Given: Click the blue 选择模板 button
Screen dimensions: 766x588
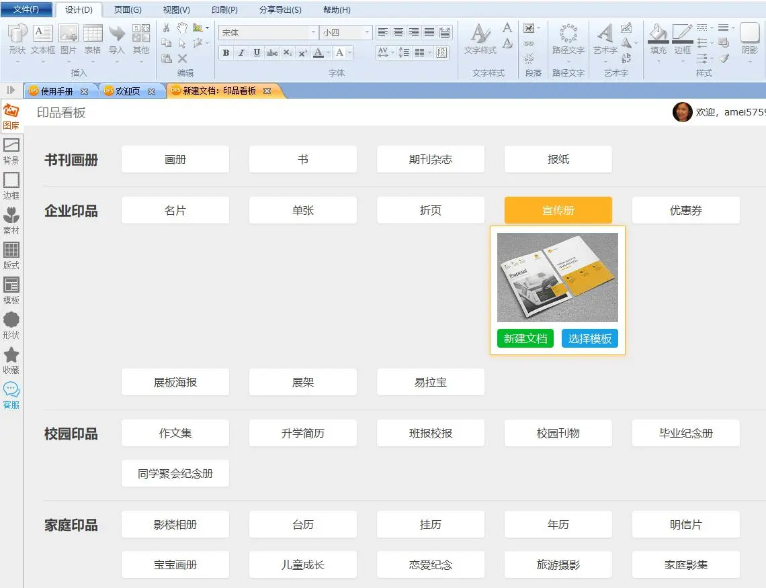Looking at the screenshot, I should point(590,338).
